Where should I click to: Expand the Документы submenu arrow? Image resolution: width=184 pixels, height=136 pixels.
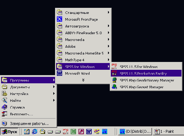[x=54, y=87]
